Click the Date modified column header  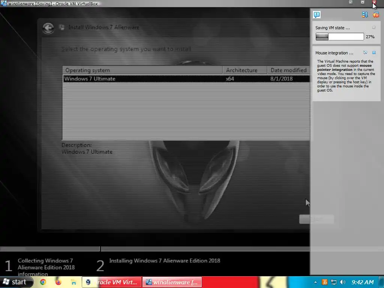point(288,70)
